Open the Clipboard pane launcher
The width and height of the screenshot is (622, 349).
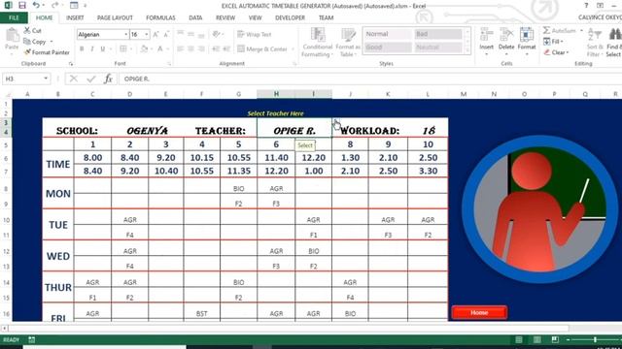(71, 64)
